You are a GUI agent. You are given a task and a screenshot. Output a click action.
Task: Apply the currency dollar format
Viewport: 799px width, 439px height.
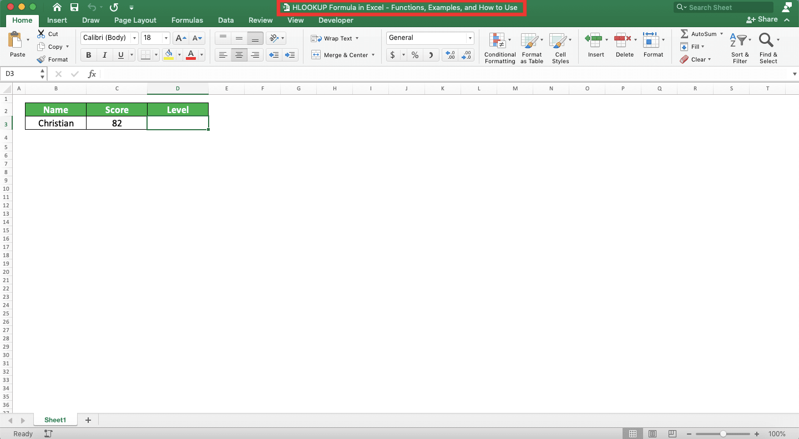pos(393,55)
